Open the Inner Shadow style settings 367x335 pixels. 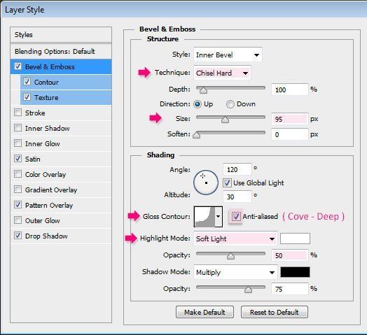point(61,129)
